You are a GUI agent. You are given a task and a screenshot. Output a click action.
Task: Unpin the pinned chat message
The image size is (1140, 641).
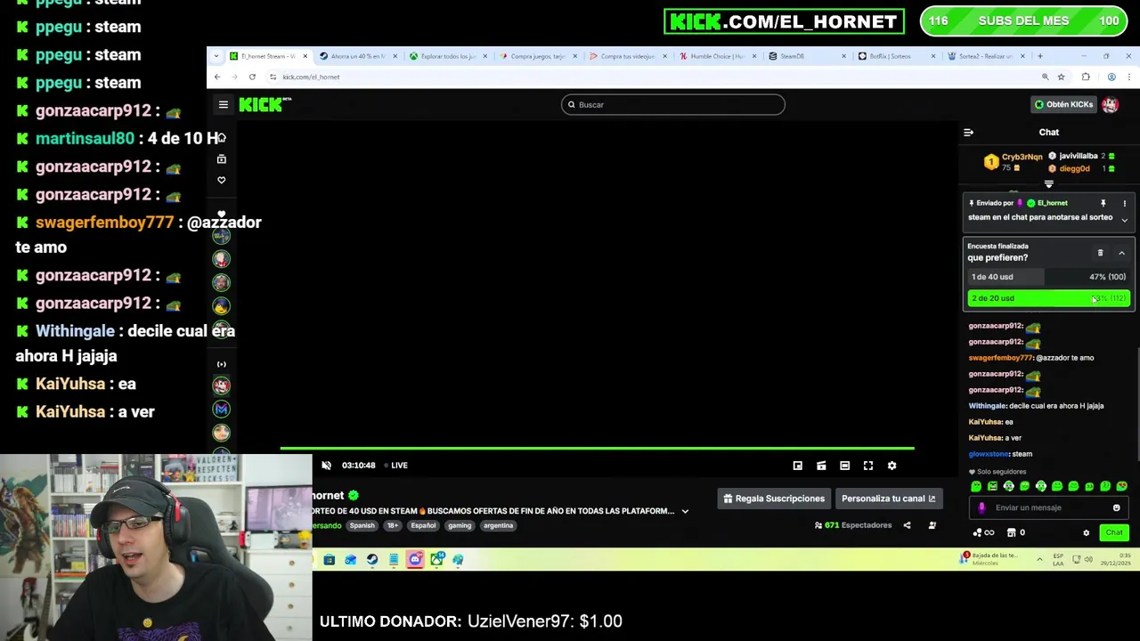tap(1103, 203)
